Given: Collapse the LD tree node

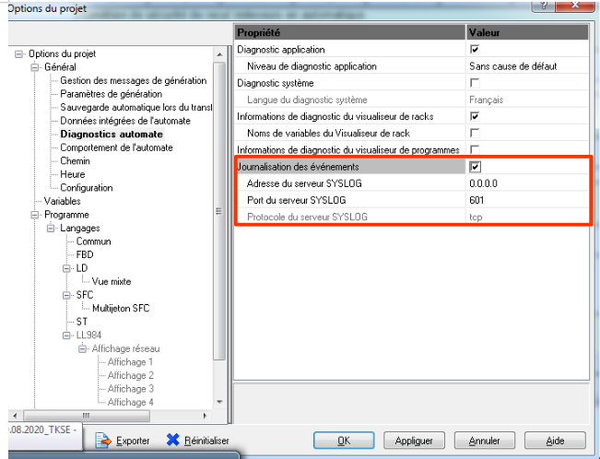Looking at the screenshot, I should tap(66, 268).
